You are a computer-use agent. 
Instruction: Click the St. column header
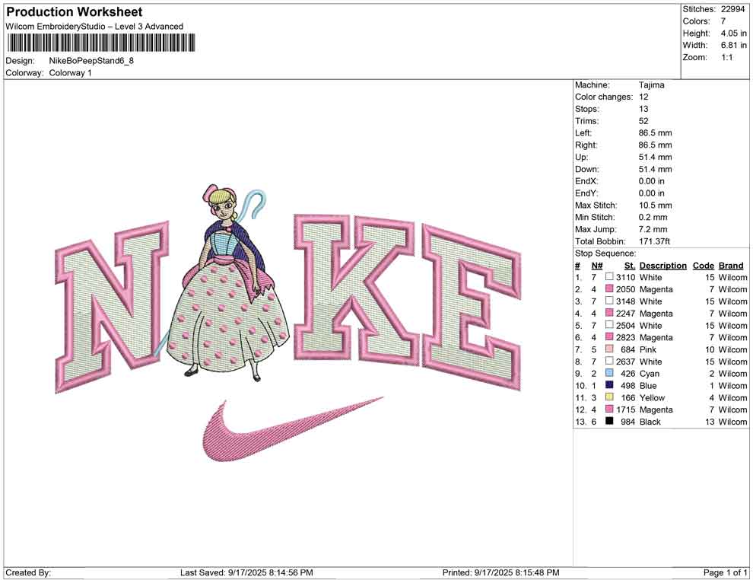[630, 265]
